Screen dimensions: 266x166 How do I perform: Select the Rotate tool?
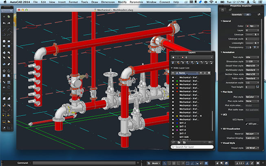9,71
